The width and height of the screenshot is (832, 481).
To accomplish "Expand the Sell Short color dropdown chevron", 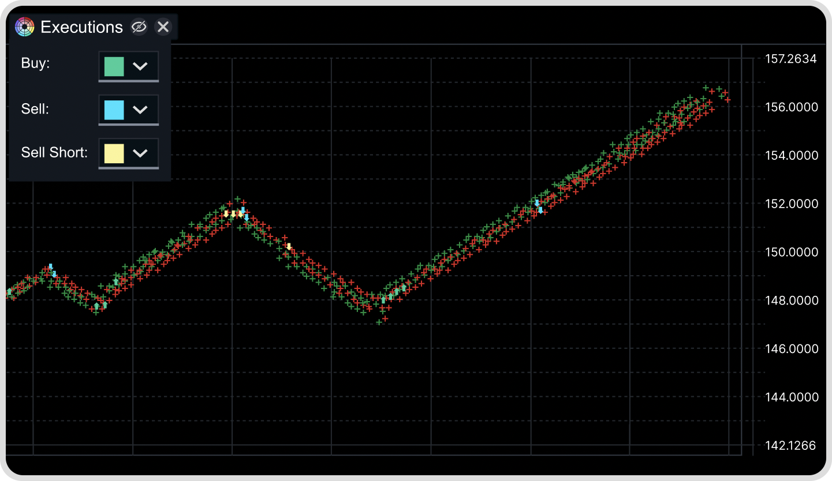I will pos(140,153).
